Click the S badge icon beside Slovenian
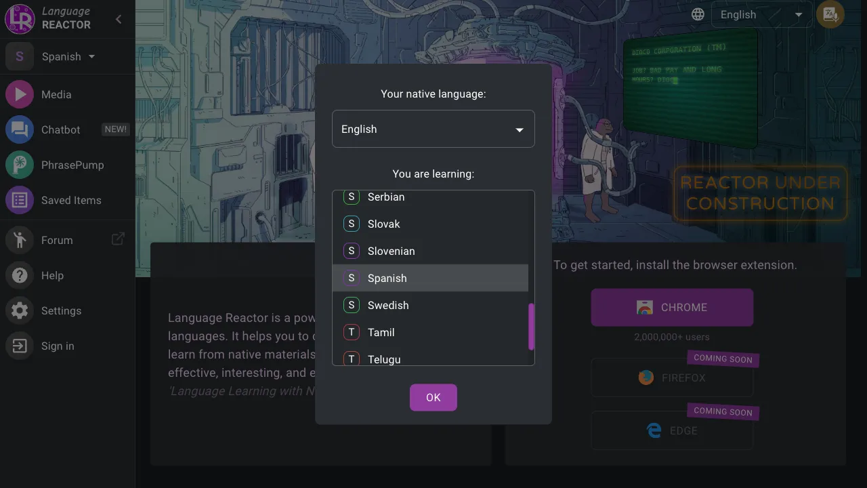This screenshot has width=867, height=488. tap(352, 251)
